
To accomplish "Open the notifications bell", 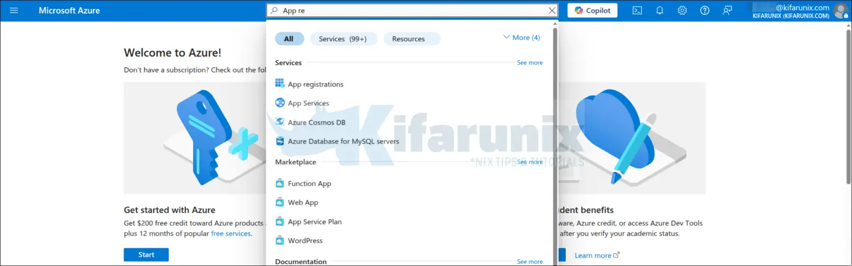I will (x=660, y=11).
